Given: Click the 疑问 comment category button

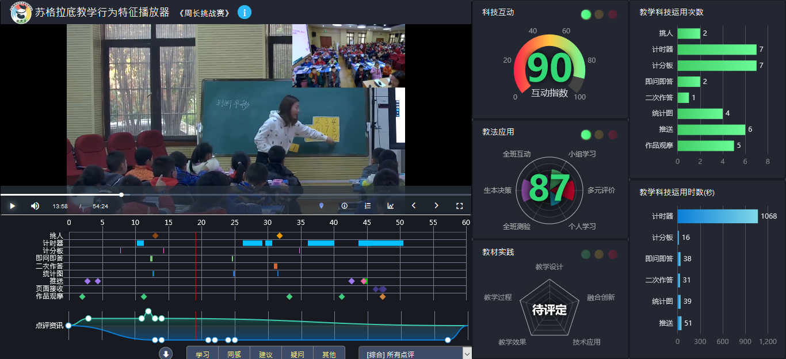Looking at the screenshot, I should [297, 354].
